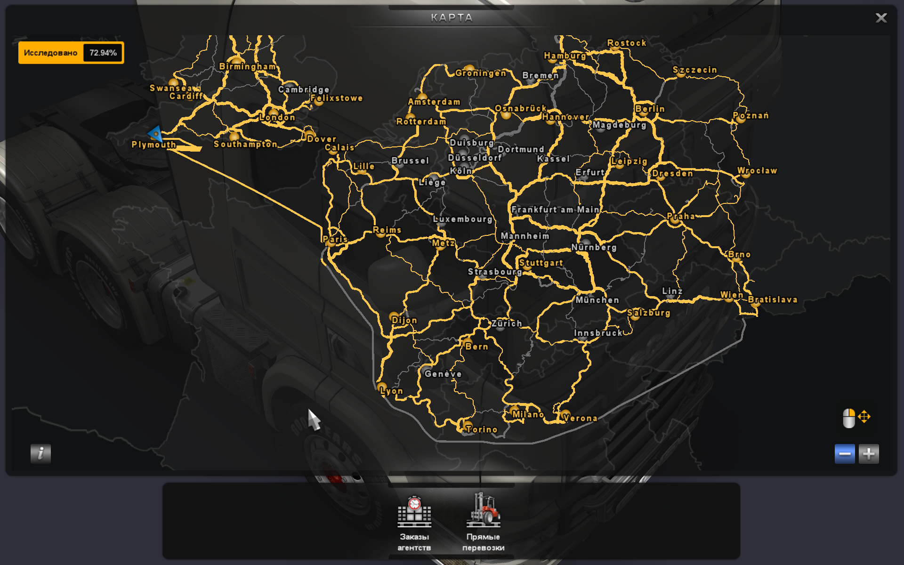The height and width of the screenshot is (565, 904).
Task: Click the Bern city label
Action: click(x=476, y=347)
